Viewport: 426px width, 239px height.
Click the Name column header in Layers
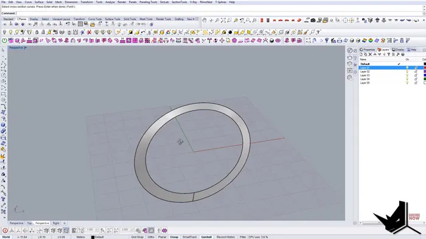pyautogui.click(x=363, y=59)
